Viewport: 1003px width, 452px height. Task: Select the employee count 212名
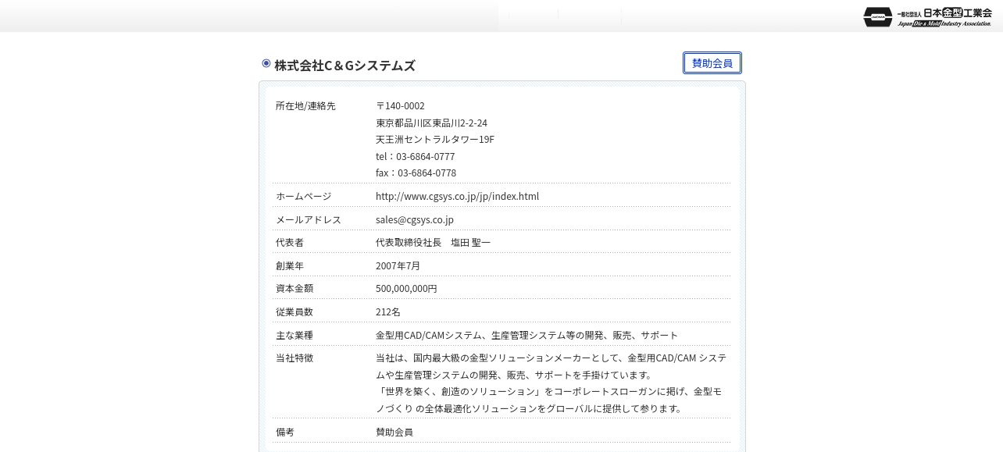(388, 311)
